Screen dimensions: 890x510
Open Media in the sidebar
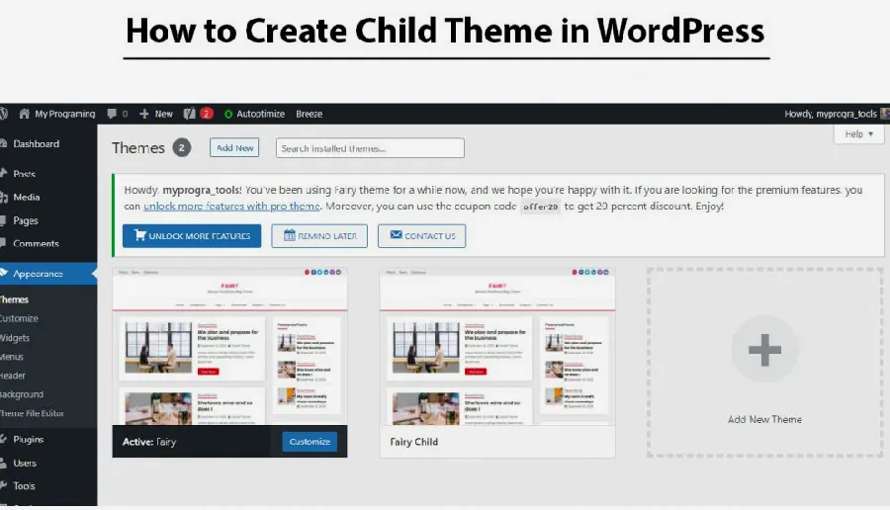point(26,197)
